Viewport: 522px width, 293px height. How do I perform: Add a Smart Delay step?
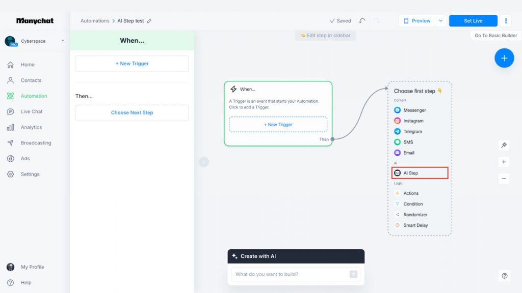(416, 225)
